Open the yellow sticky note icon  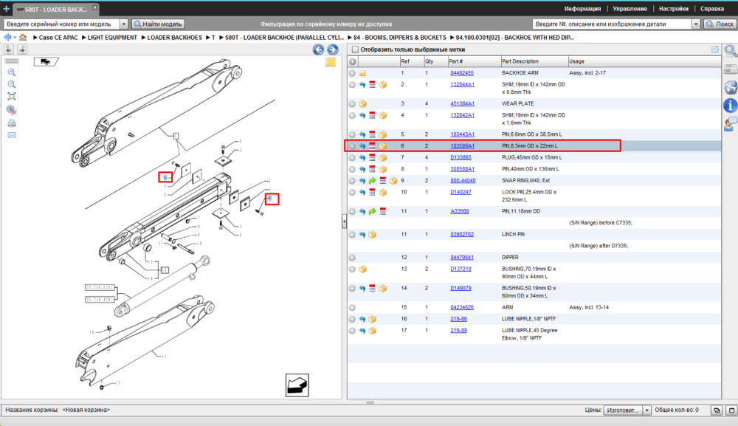tap(331, 62)
